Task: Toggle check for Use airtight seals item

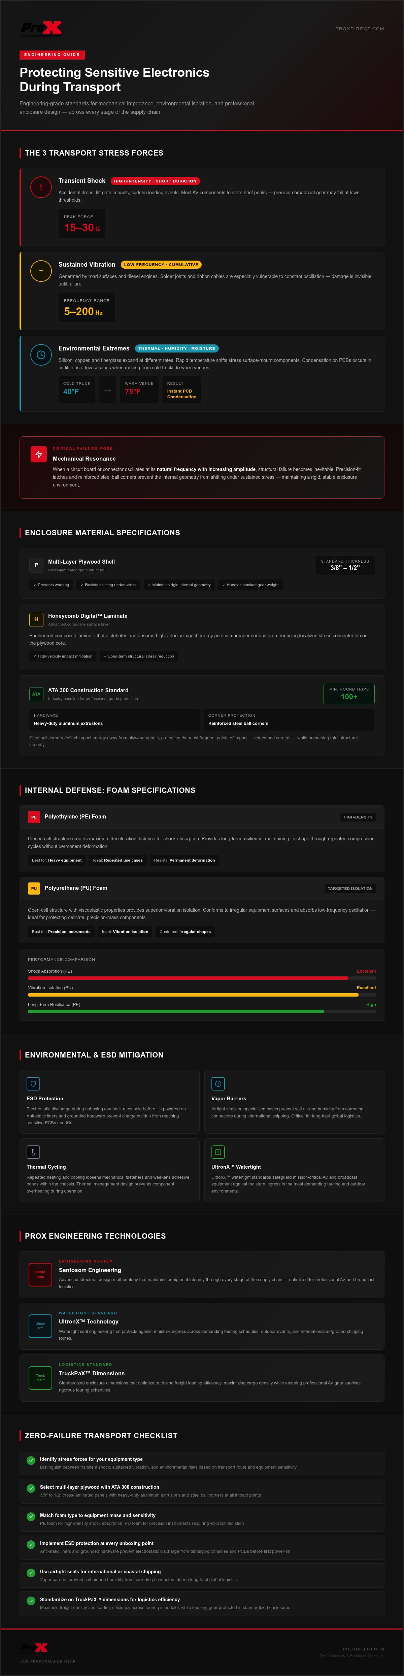Action: (x=31, y=1573)
